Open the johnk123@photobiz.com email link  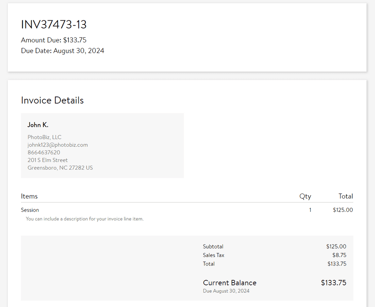pyautogui.click(x=57, y=145)
